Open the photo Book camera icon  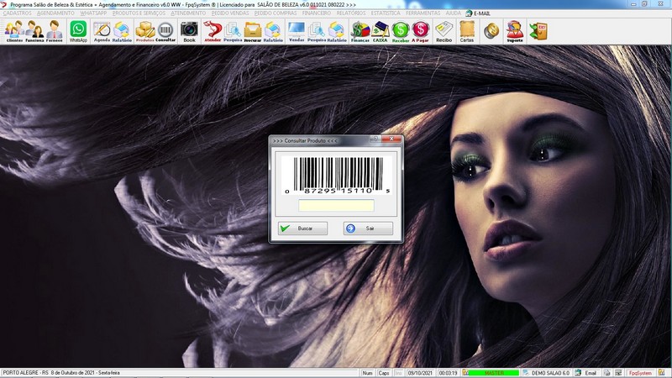click(x=189, y=31)
